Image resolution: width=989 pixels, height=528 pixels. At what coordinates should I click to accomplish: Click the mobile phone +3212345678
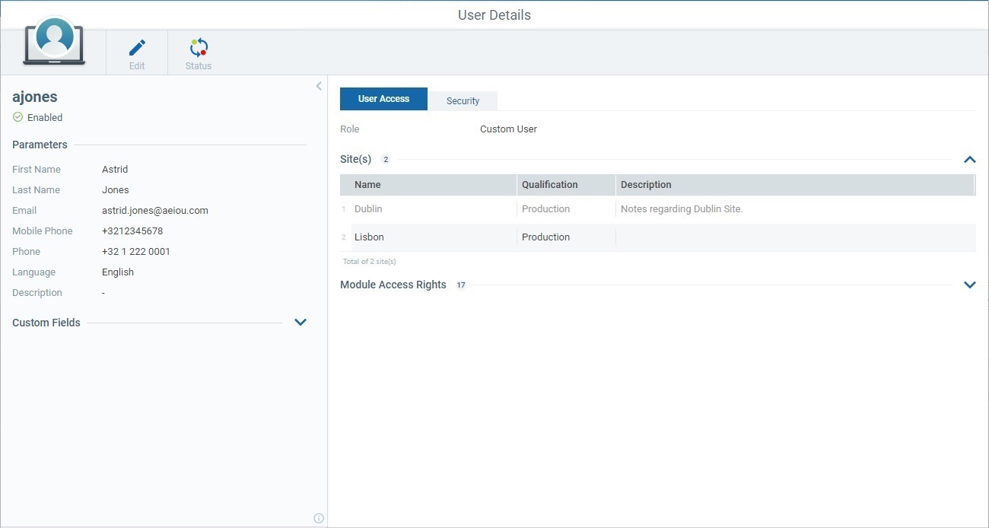pos(132,231)
